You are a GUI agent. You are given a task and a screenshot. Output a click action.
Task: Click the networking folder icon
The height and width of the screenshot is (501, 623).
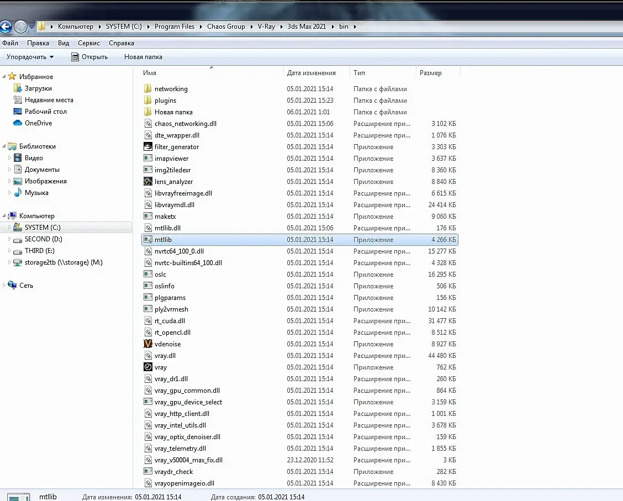148,88
